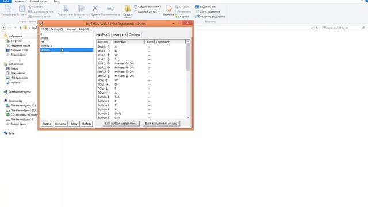Switch to the Joystick 1 tab
The width and height of the screenshot is (368, 207).
tap(103, 34)
